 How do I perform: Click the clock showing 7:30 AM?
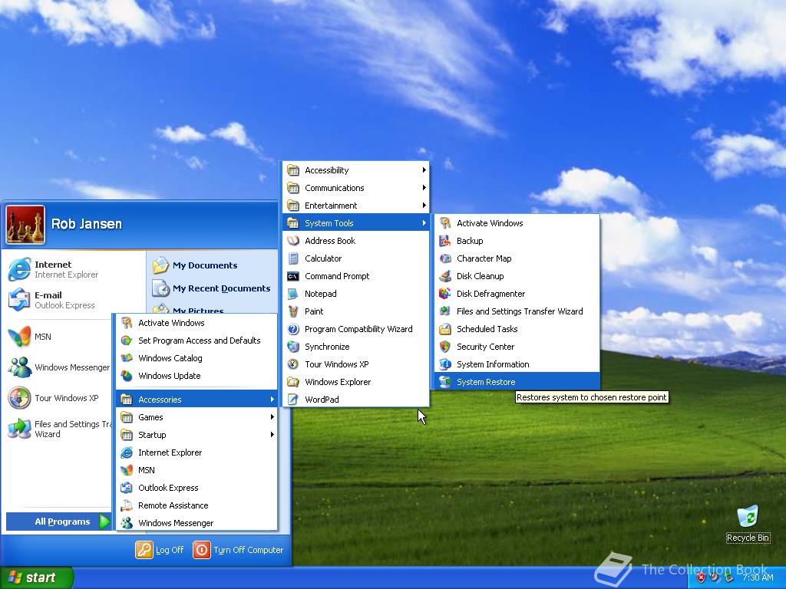[x=758, y=577]
